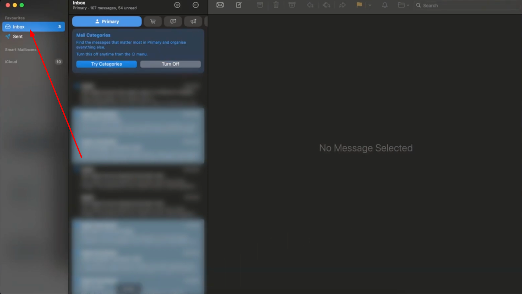522x294 pixels.
Task: Select the Inbox mailbox in sidebar
Action: pyautogui.click(x=34, y=27)
